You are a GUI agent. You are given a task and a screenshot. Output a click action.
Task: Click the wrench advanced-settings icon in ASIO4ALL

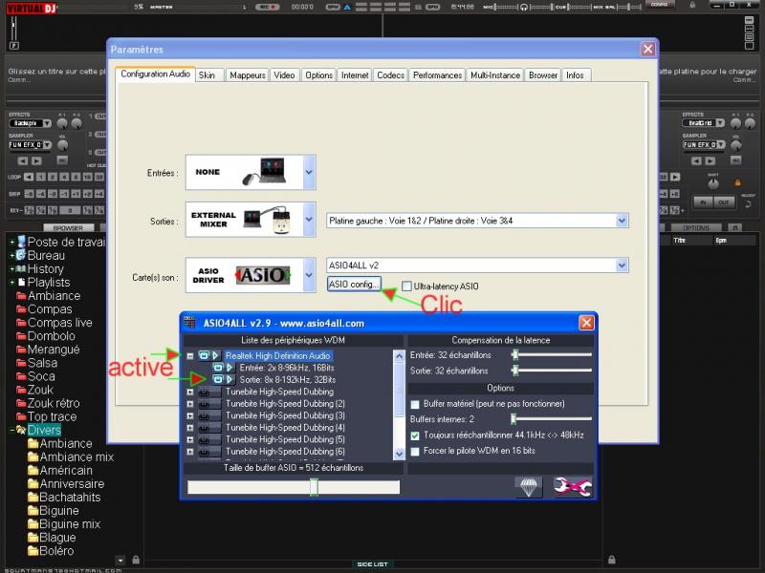pyautogui.click(x=572, y=487)
